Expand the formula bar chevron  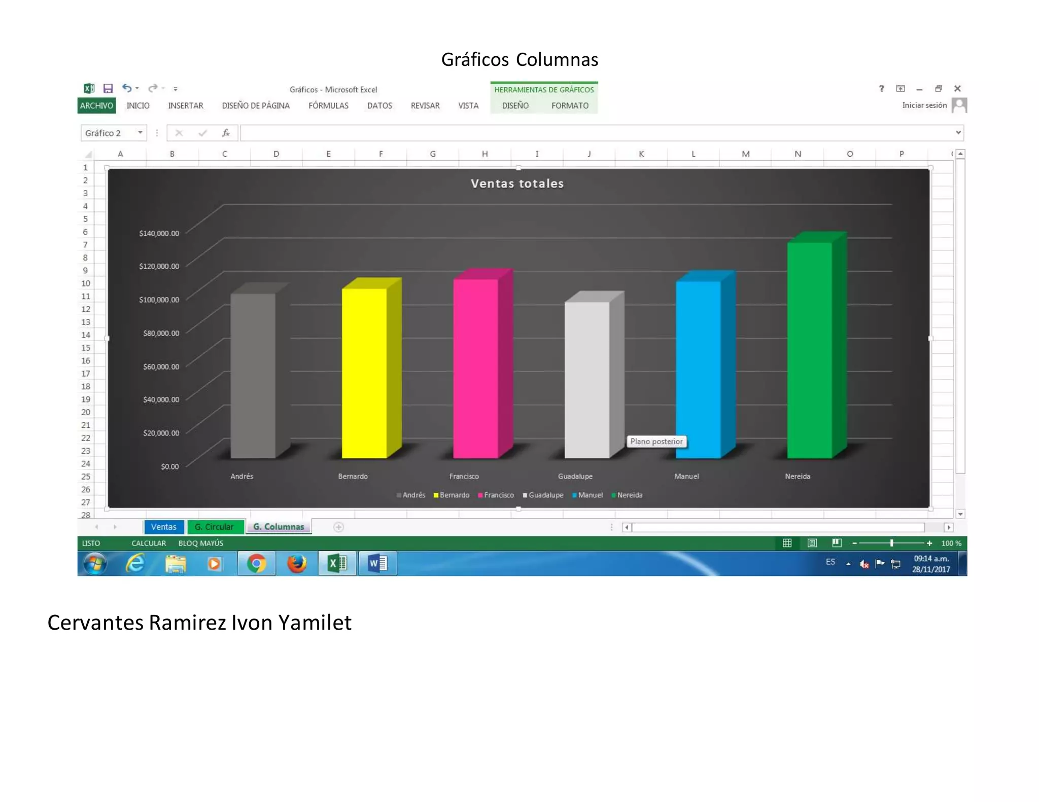(x=958, y=133)
